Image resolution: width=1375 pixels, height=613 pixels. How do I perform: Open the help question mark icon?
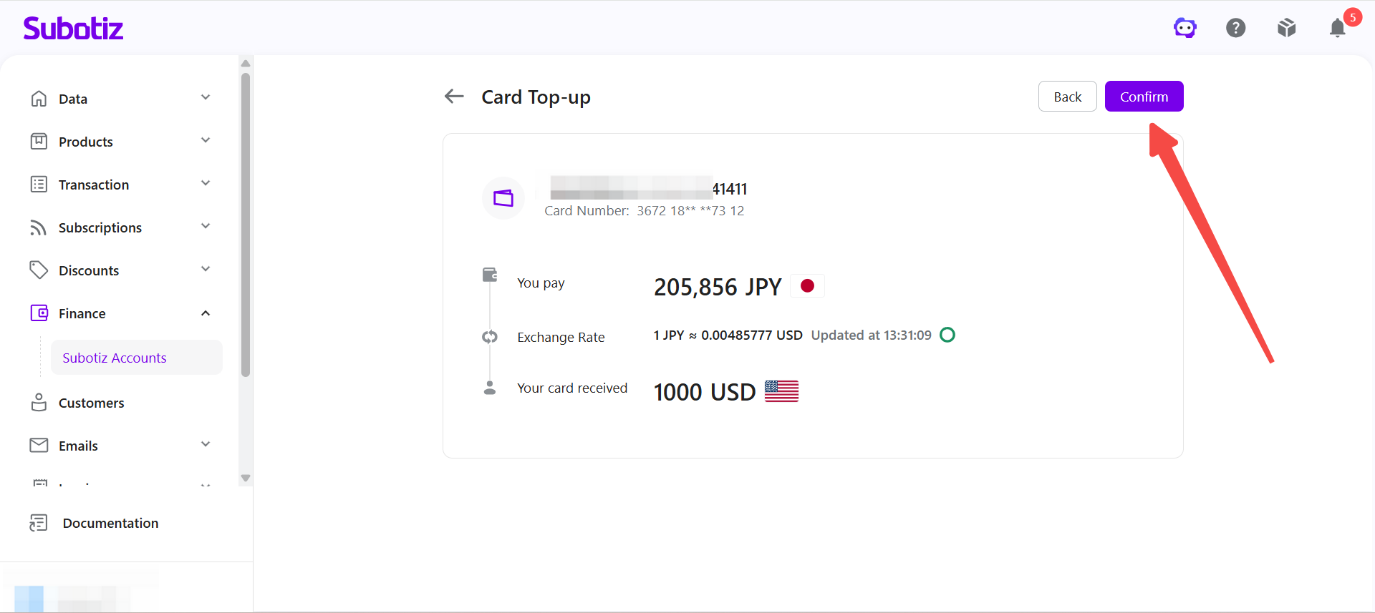(x=1236, y=28)
